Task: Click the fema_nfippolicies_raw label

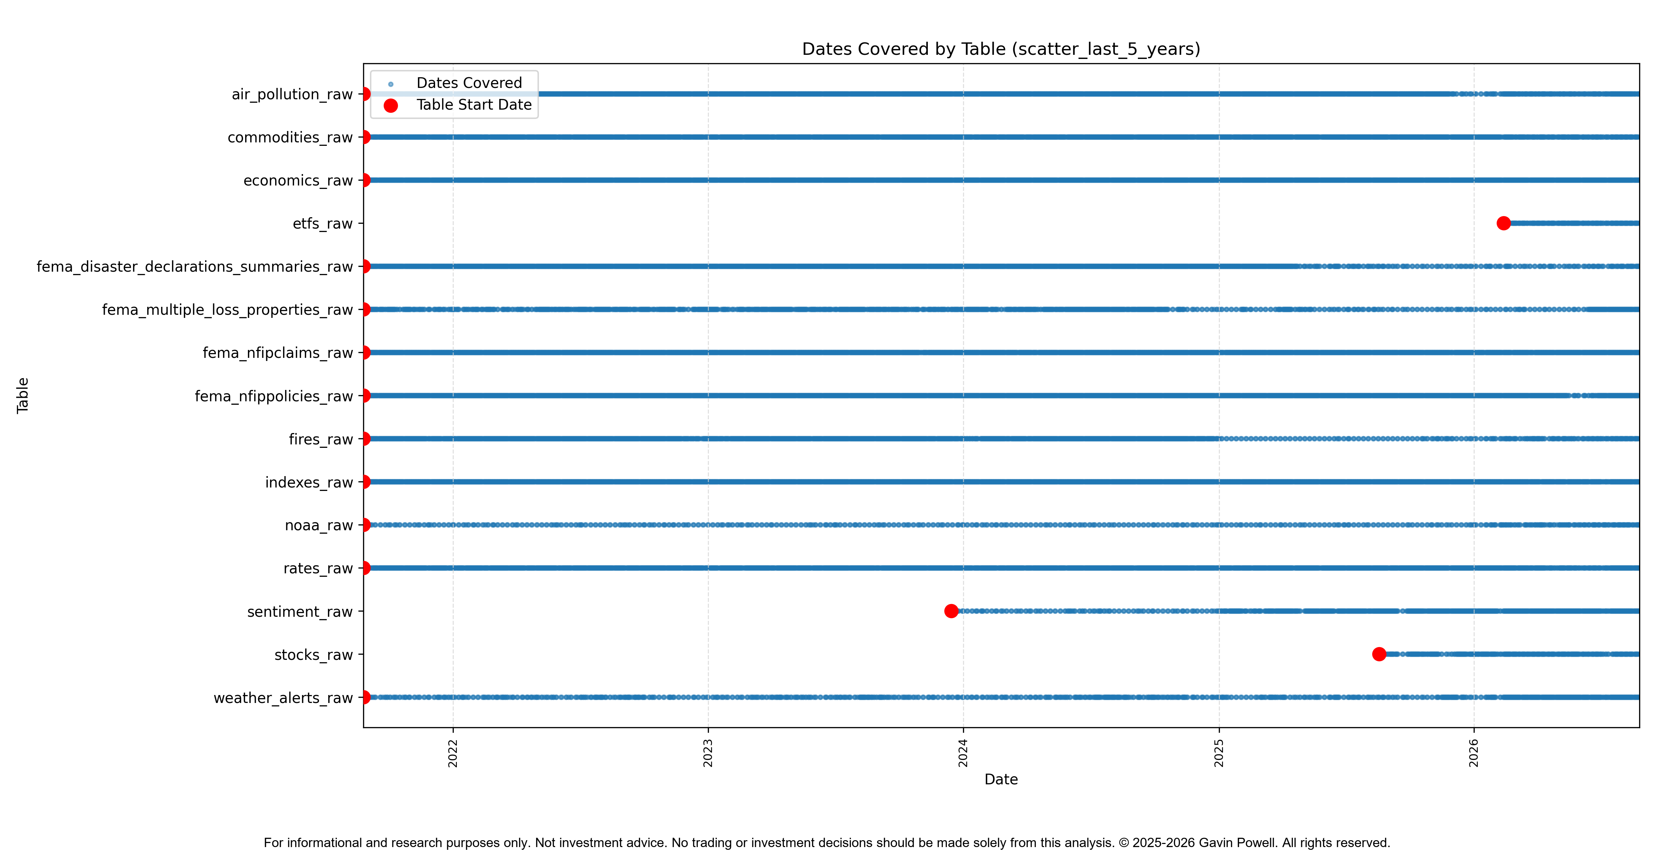Action: coord(274,396)
